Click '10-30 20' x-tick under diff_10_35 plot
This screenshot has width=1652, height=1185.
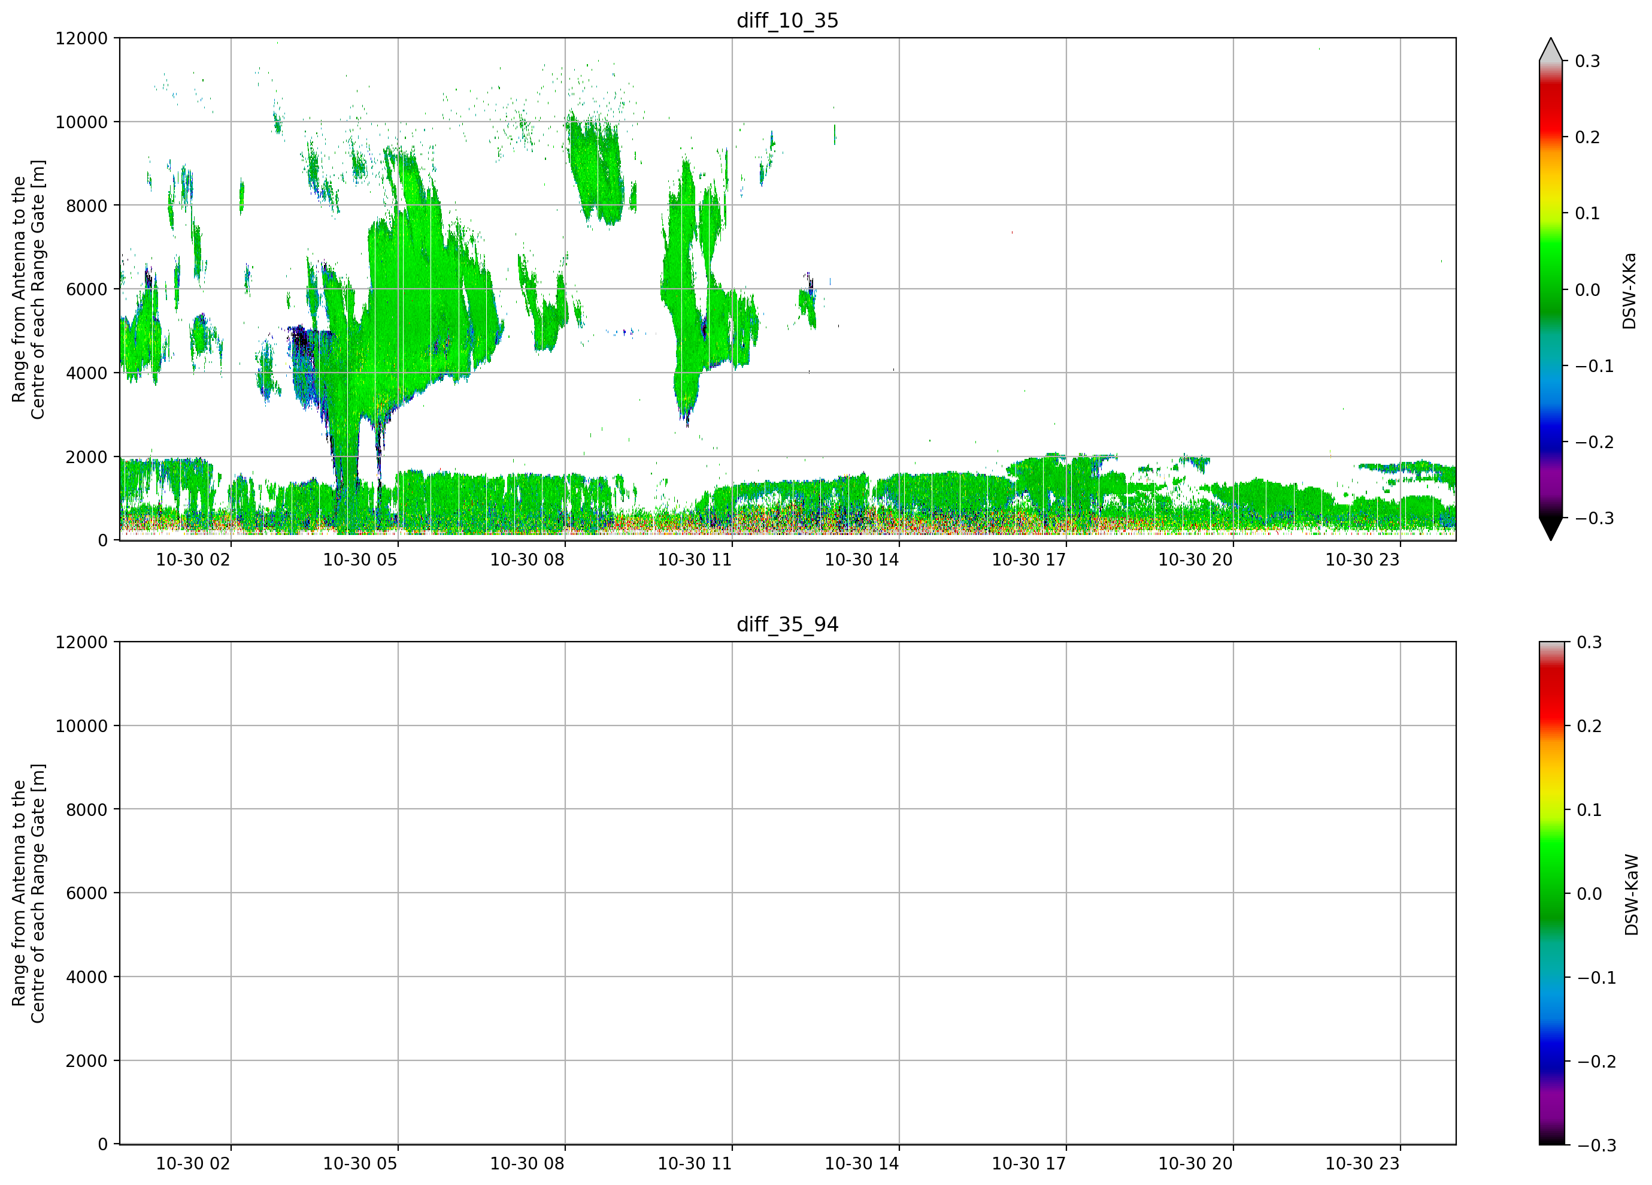[1195, 560]
